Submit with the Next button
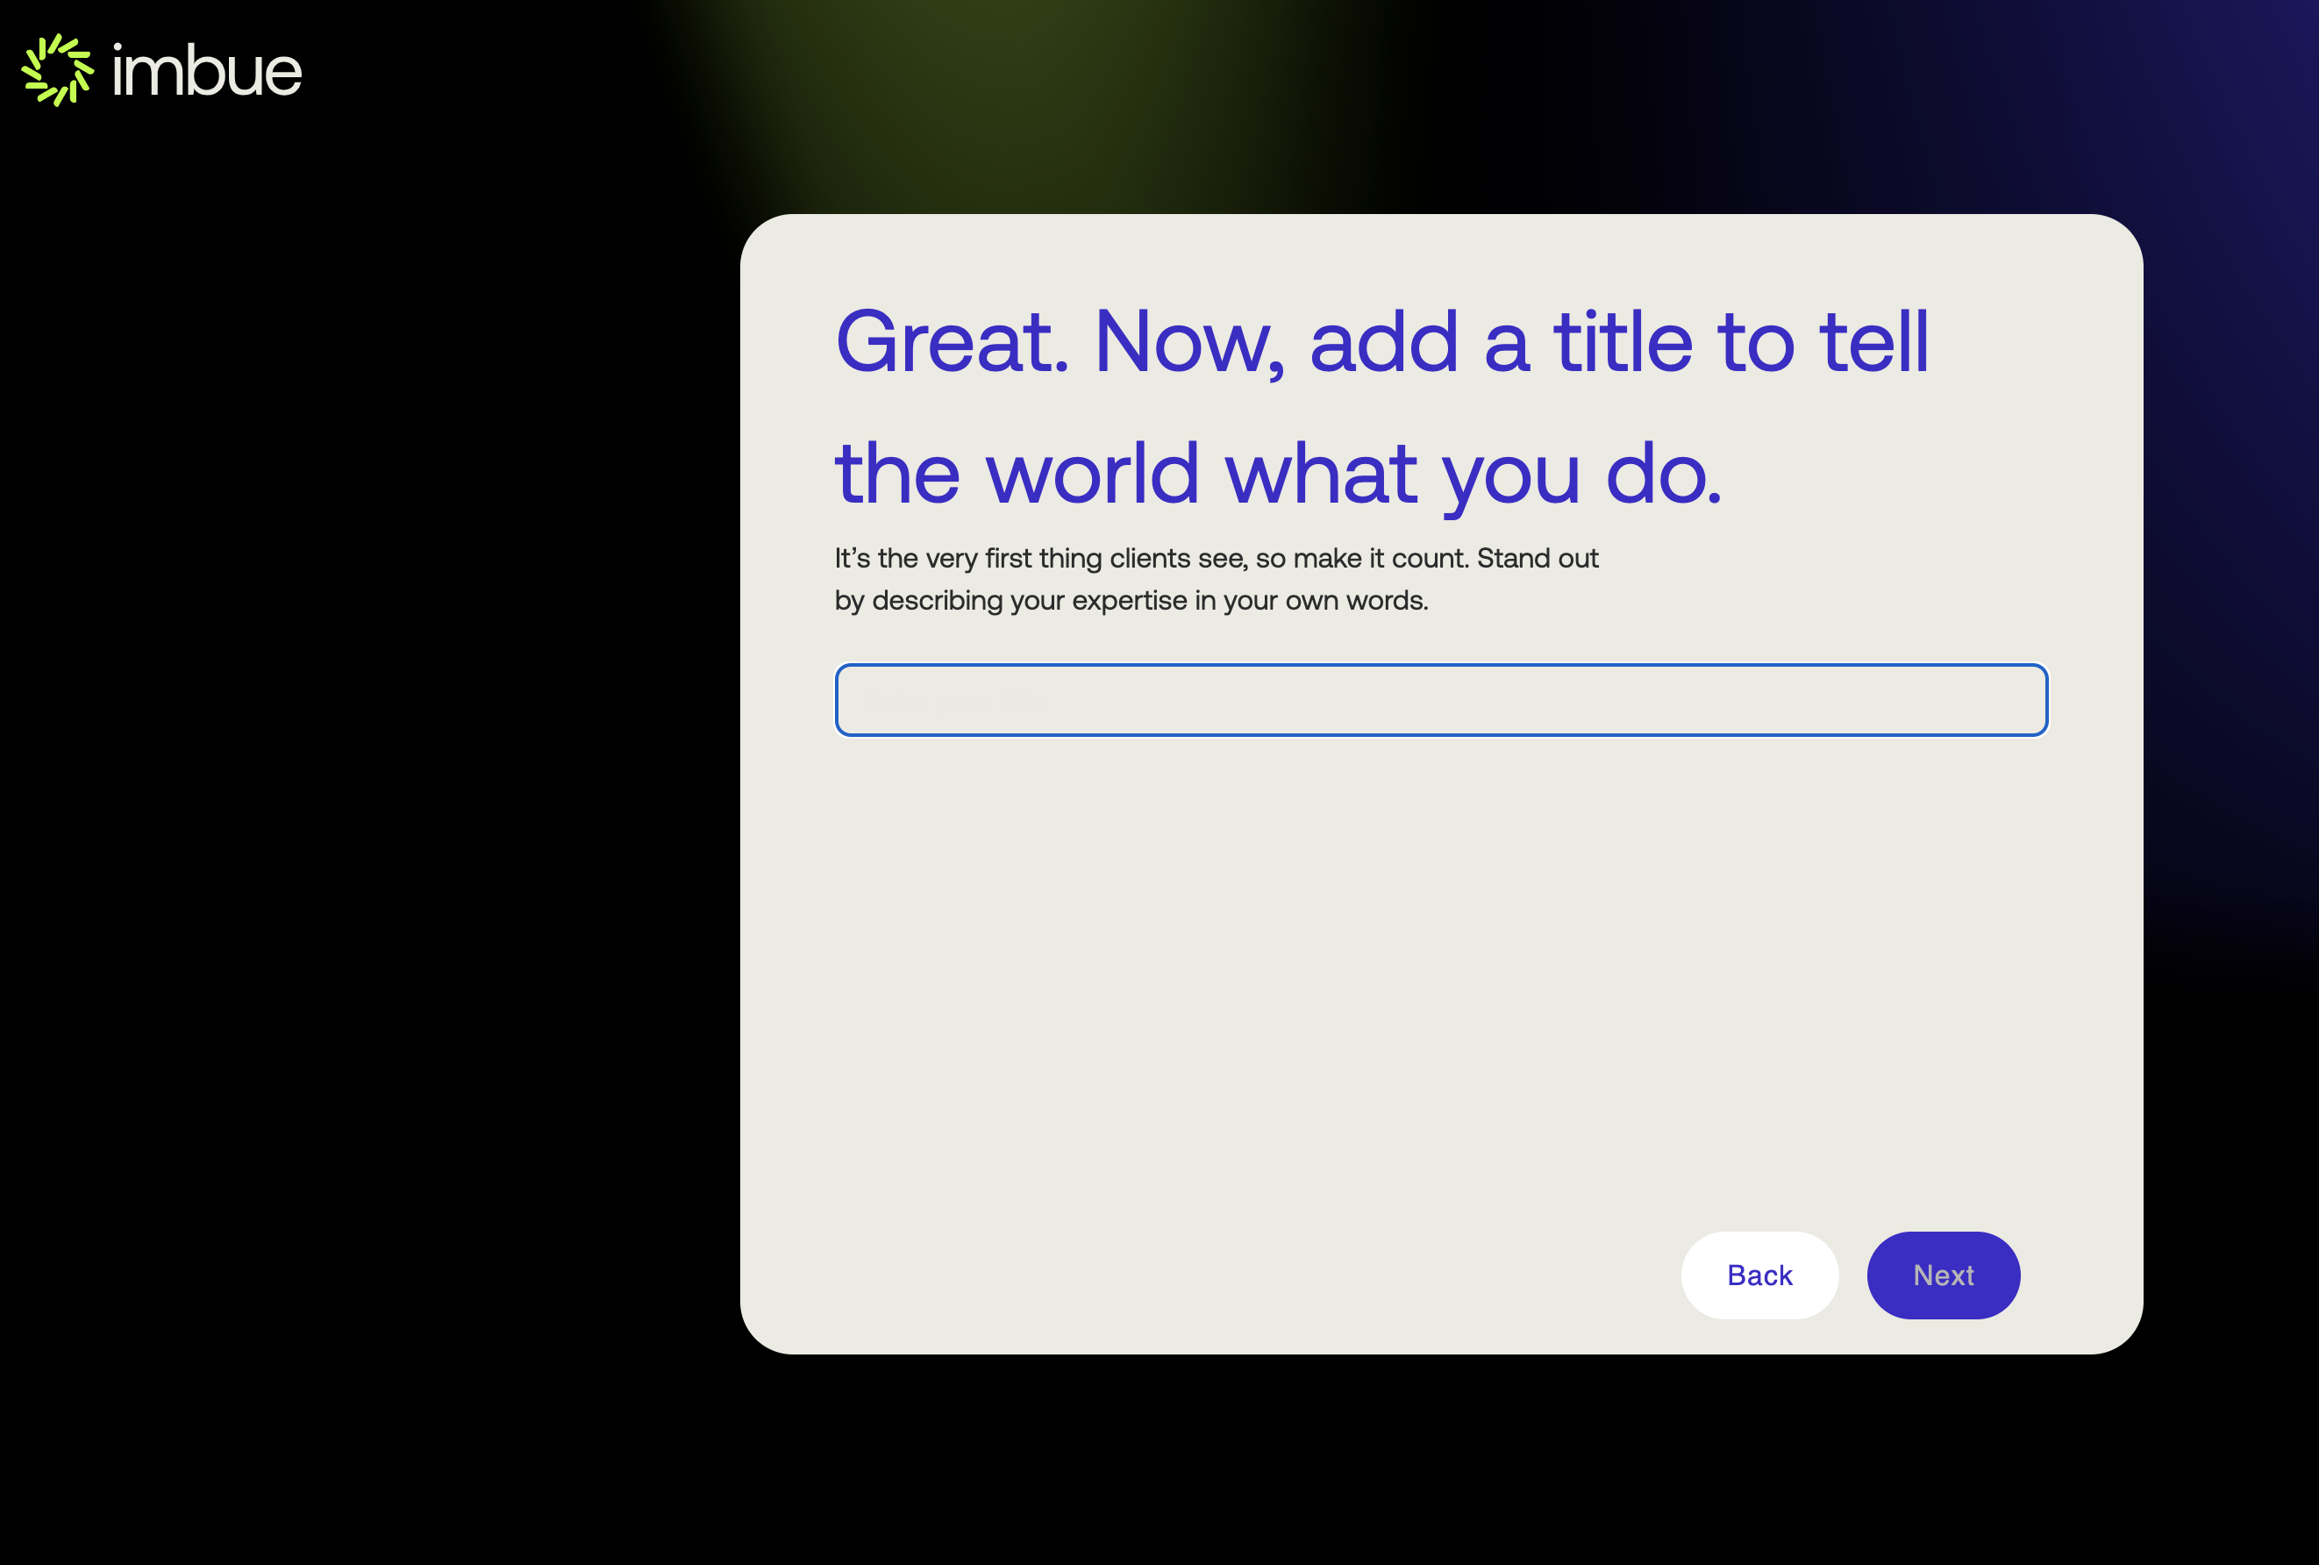Viewport: 2319px width, 1565px height. [x=1944, y=1275]
